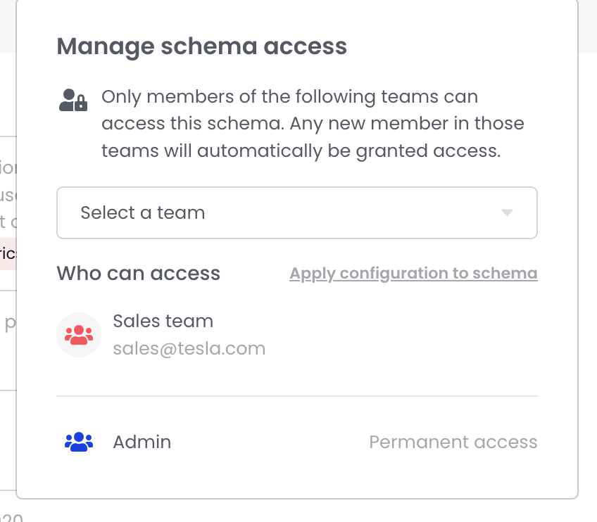Focus the Select a team placeholder text
Viewport: 597px width, 522px height.
(x=142, y=212)
